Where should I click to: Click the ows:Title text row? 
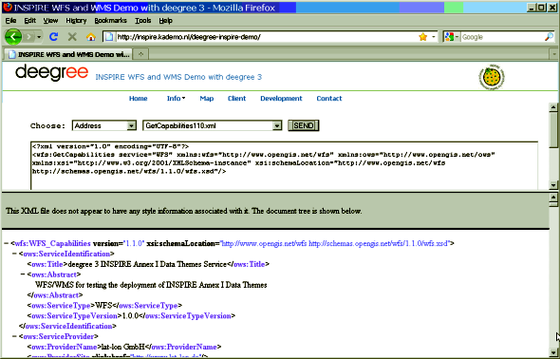coord(148,264)
